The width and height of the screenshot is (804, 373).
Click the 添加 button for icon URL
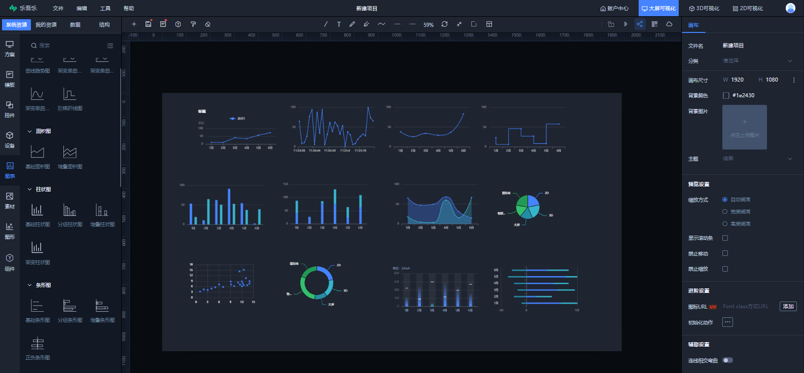[x=788, y=307]
